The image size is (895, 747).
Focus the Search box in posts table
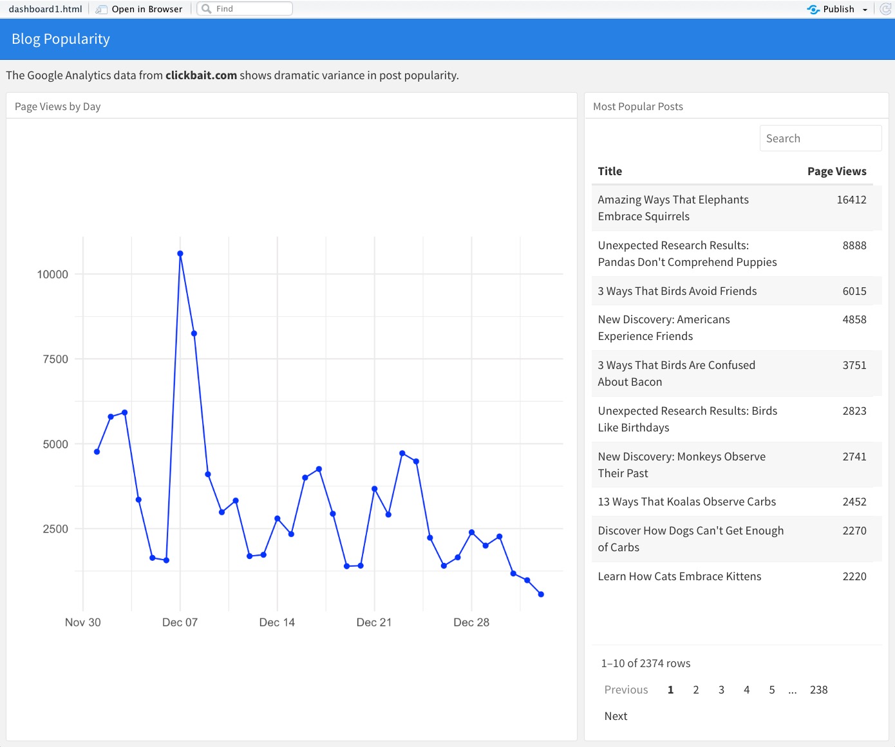click(x=820, y=138)
